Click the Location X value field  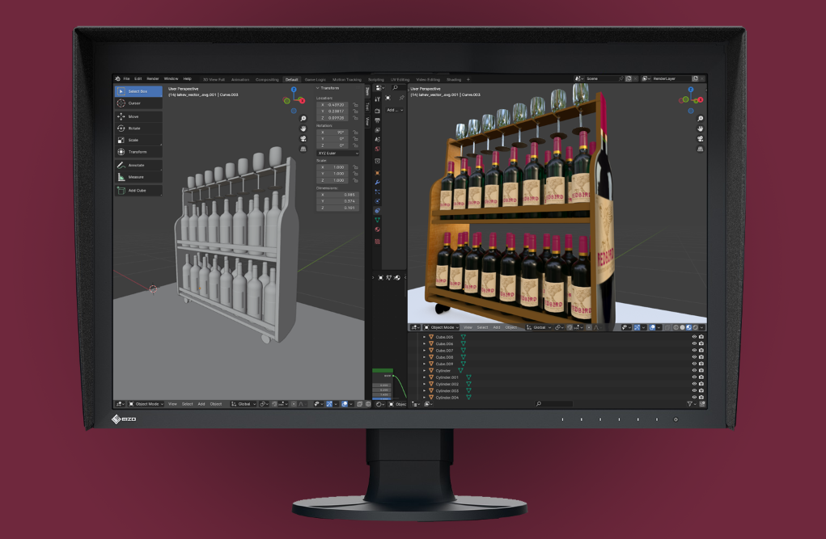click(x=334, y=105)
